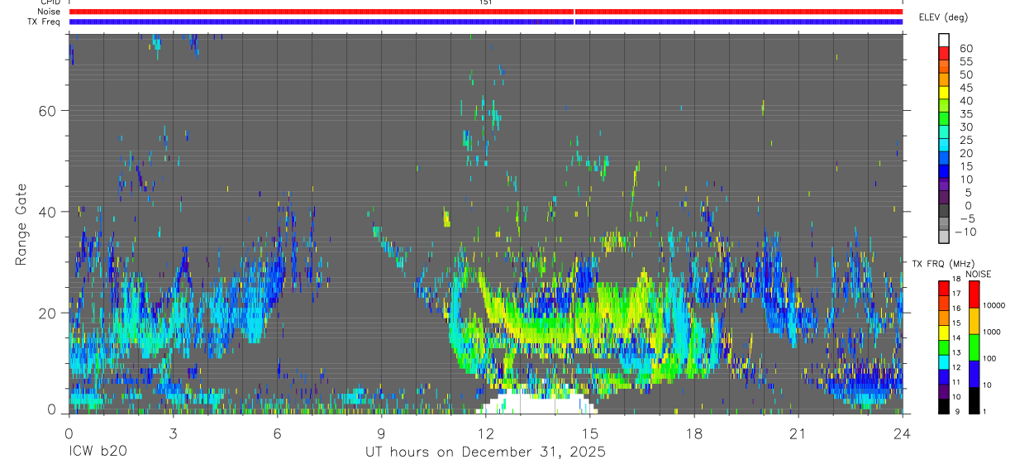Click the 'TX Freq' row label at top left
The width and height of the screenshot is (1015, 469).
tap(44, 22)
